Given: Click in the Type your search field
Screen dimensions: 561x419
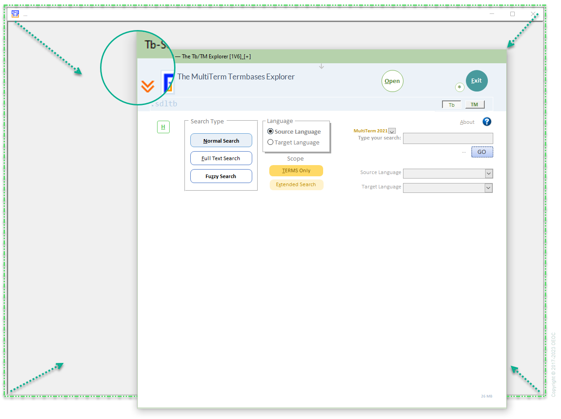Looking at the screenshot, I should click(x=447, y=138).
